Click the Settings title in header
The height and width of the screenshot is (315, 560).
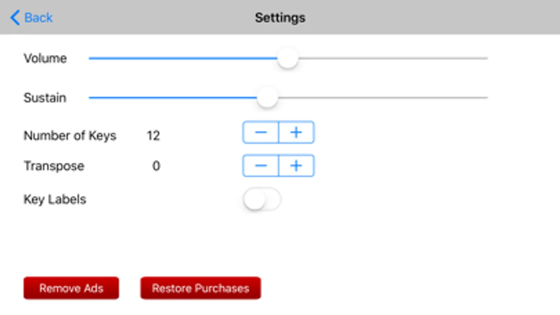[x=280, y=17]
